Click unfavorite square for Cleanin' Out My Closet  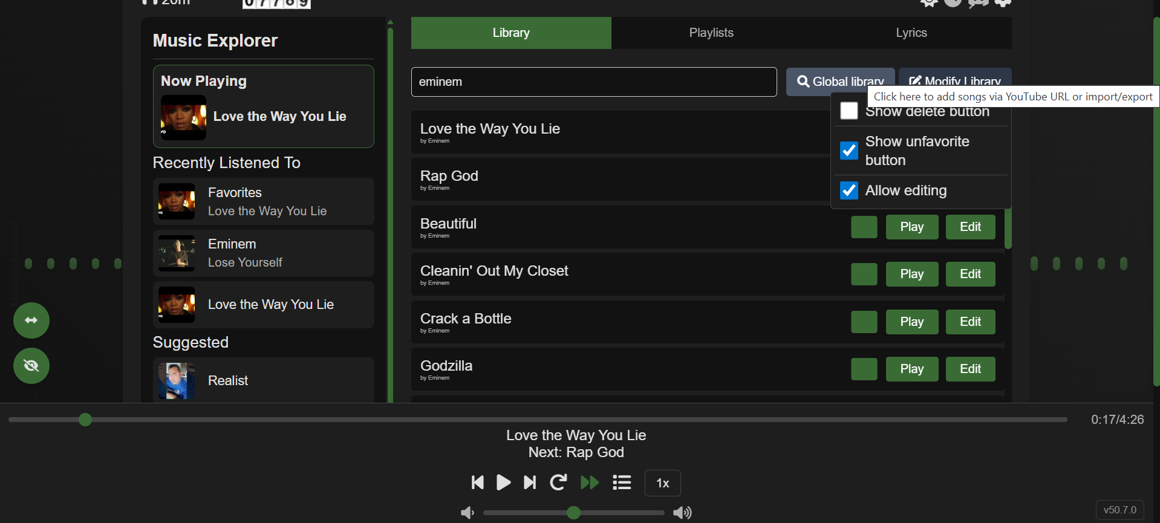point(864,274)
